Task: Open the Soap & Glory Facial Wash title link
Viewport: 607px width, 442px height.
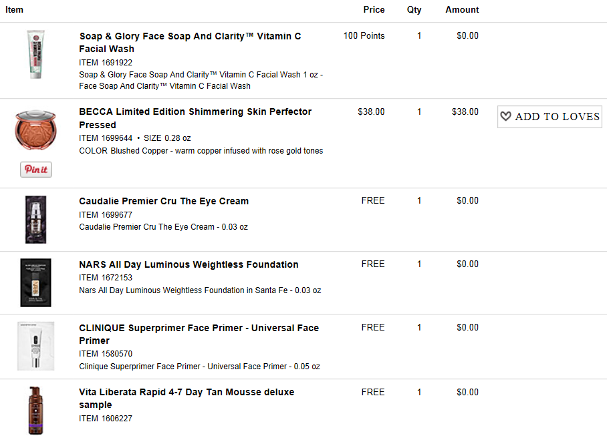Action: [x=190, y=43]
